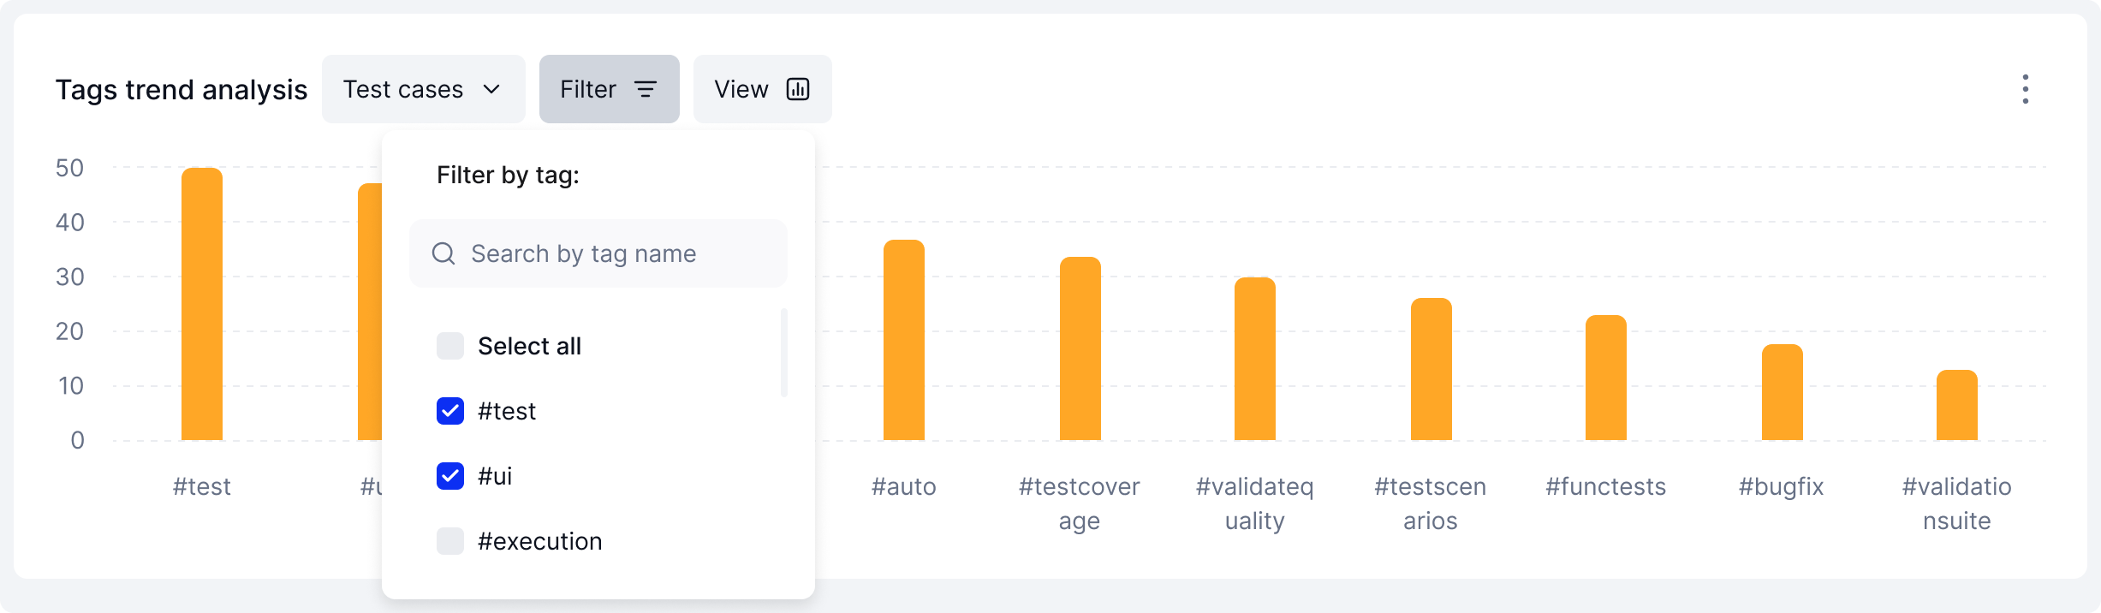Select the #auto bar in chart
This screenshot has width=2101, height=613.
pos(904,341)
